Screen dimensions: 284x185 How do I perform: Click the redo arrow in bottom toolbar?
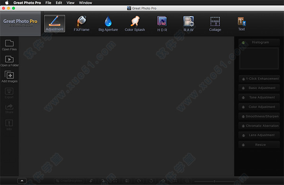pos(103,181)
